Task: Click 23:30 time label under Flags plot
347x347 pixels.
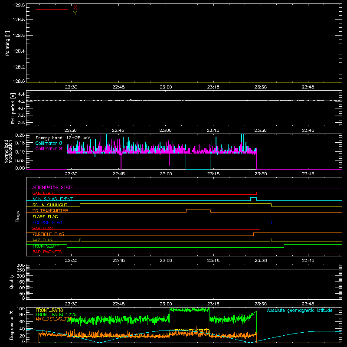Action: [x=261, y=261]
